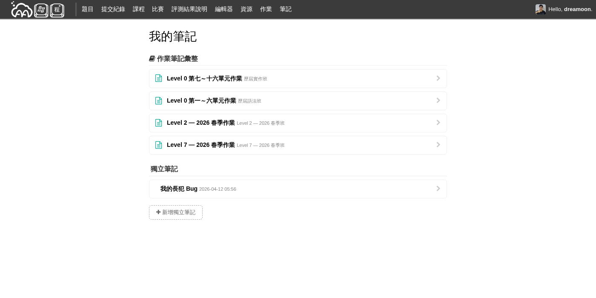Click the dreamoon profile avatar
596x298 pixels.
[x=541, y=9]
